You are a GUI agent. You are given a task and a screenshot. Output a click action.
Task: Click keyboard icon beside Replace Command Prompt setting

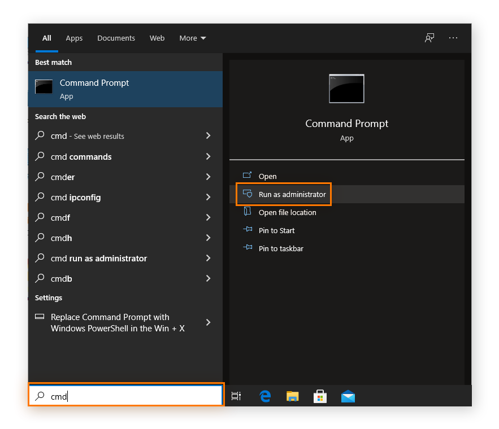[40, 316]
